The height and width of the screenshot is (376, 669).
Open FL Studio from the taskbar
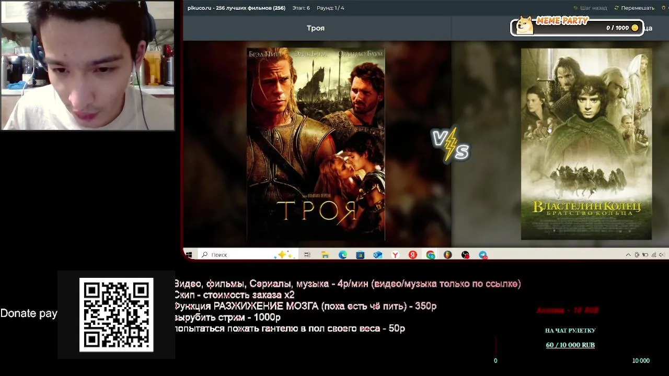[448, 255]
